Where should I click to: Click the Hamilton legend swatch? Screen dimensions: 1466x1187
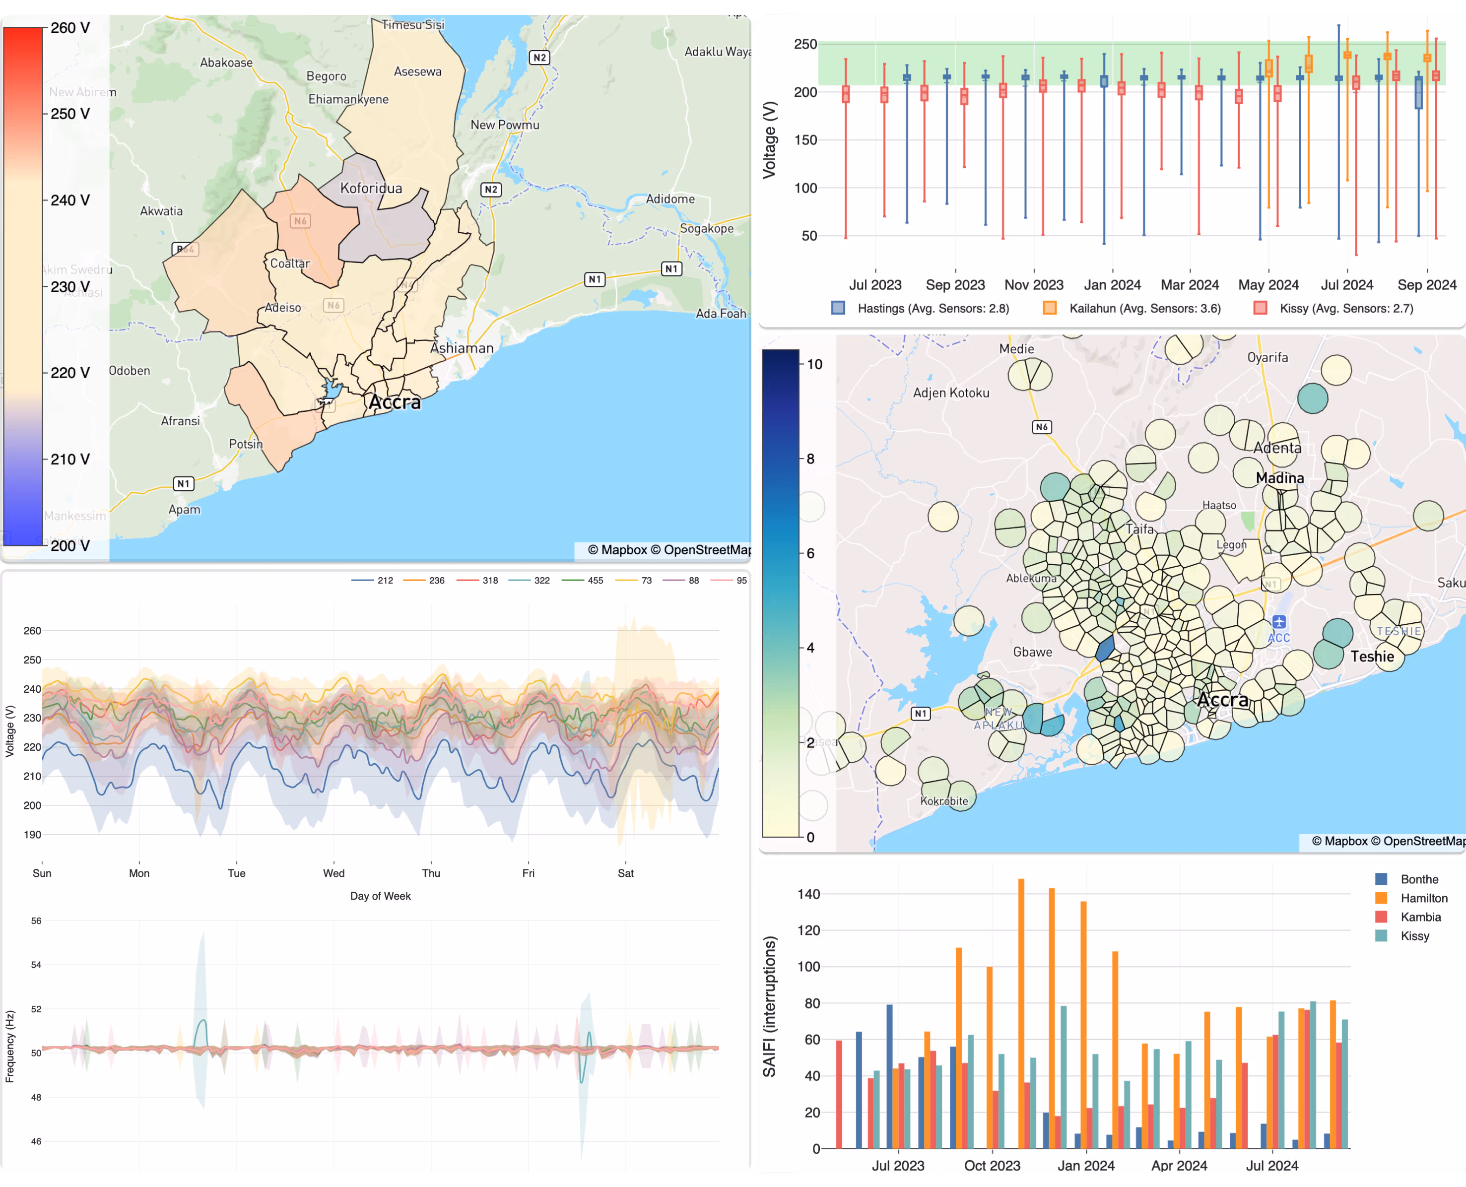click(x=1383, y=898)
